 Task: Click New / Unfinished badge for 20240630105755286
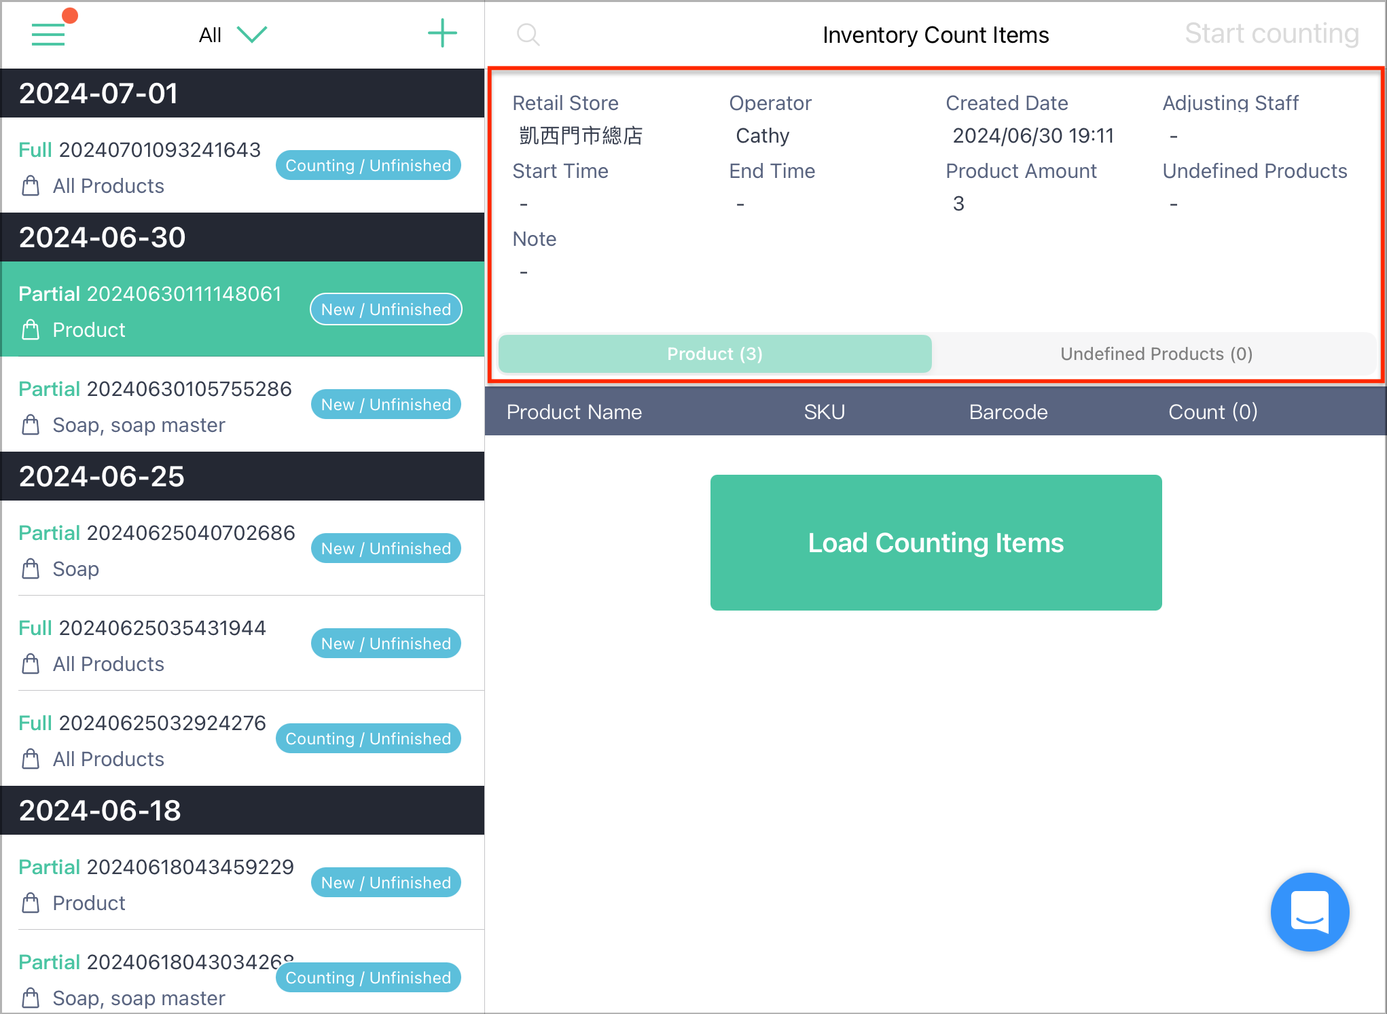[x=386, y=404]
